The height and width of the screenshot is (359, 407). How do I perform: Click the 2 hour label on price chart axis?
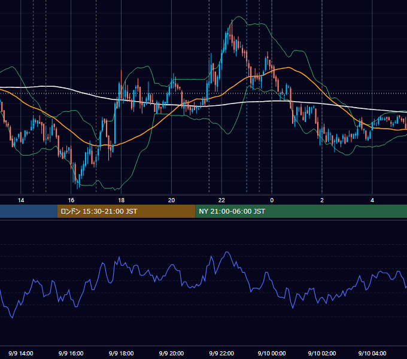[x=322, y=200]
